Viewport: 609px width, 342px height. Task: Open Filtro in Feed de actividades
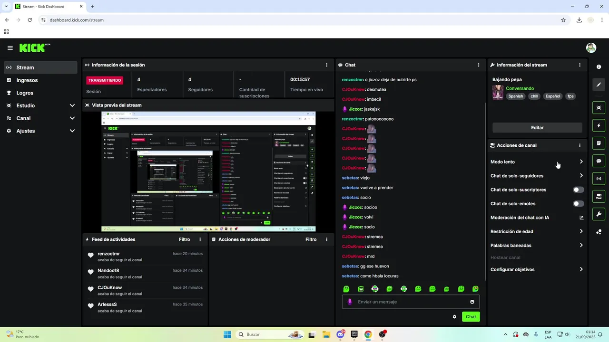coord(184,239)
